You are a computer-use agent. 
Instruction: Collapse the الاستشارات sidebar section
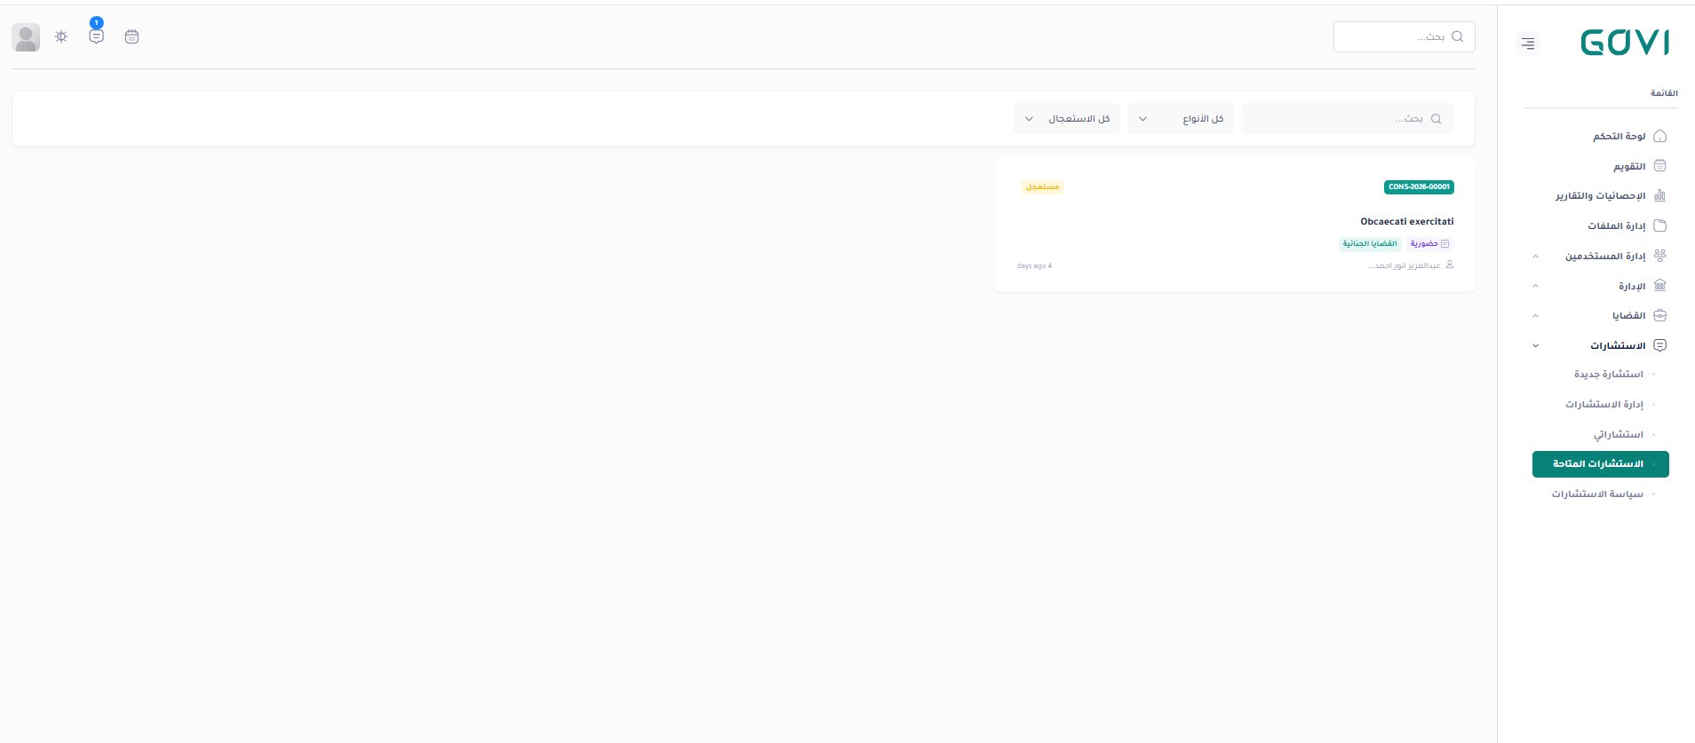pos(1617,345)
